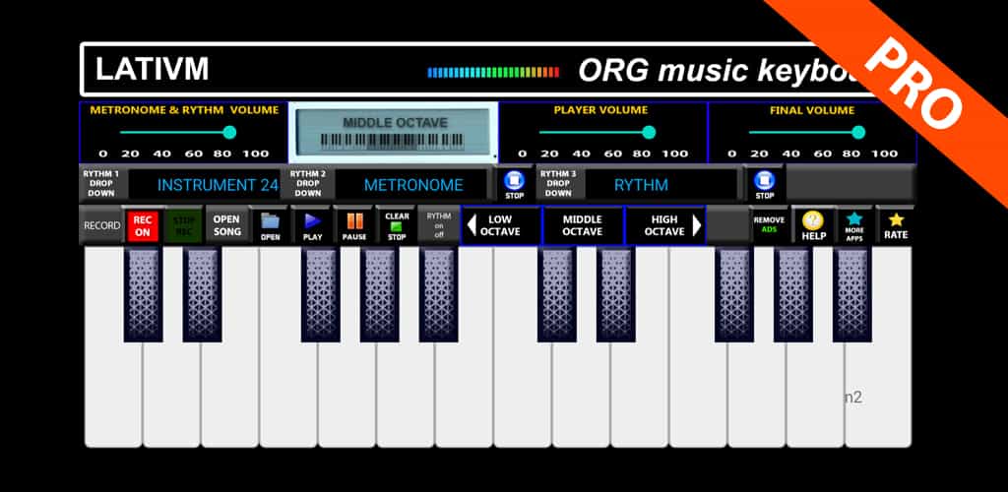Pause playback with the orange Pause icon
The image size is (1008, 492).
(353, 224)
